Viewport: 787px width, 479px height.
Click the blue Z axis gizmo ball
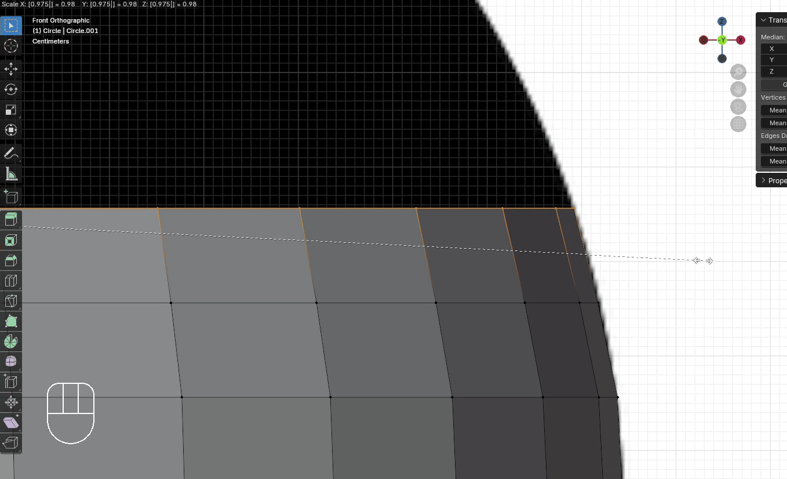pyautogui.click(x=722, y=21)
